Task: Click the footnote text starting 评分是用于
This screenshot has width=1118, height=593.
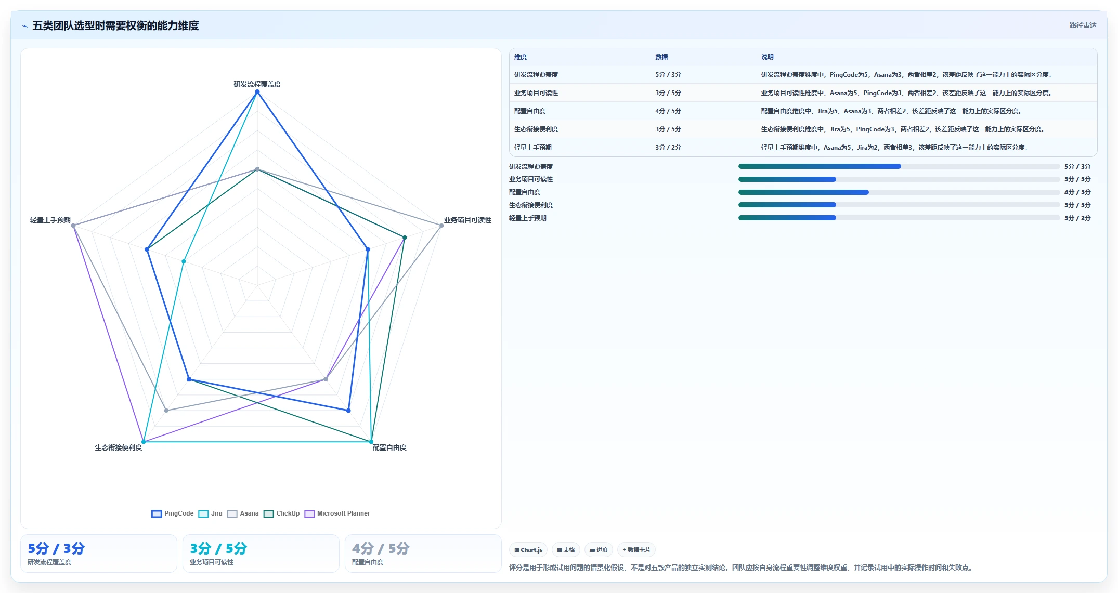Action: point(742,568)
